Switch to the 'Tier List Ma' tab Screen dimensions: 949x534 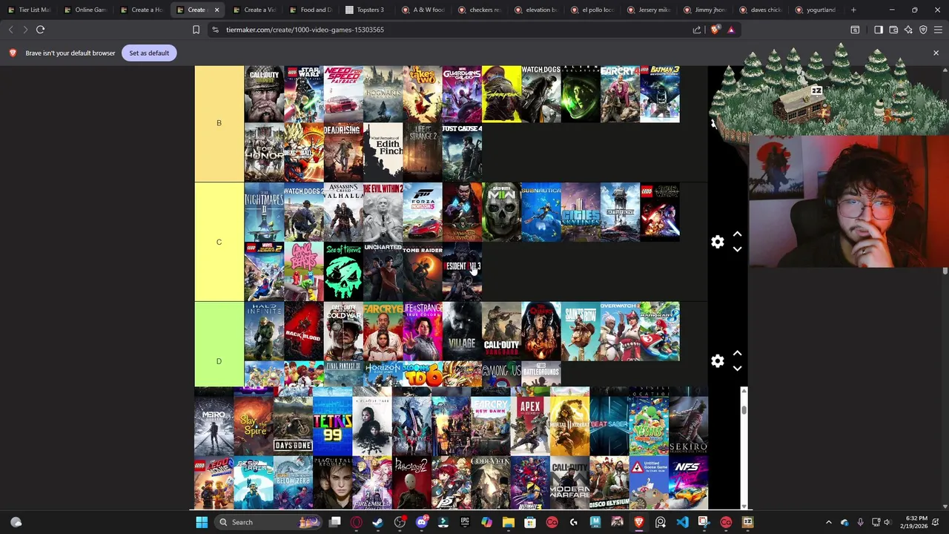[30, 10]
